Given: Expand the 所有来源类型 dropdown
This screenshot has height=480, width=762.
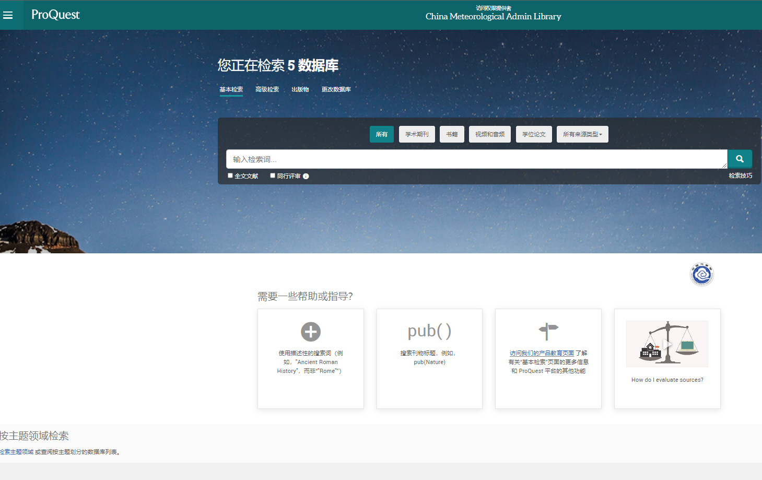Looking at the screenshot, I should tap(582, 134).
